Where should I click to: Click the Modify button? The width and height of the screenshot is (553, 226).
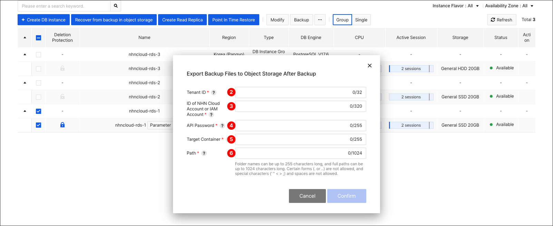[278, 20]
